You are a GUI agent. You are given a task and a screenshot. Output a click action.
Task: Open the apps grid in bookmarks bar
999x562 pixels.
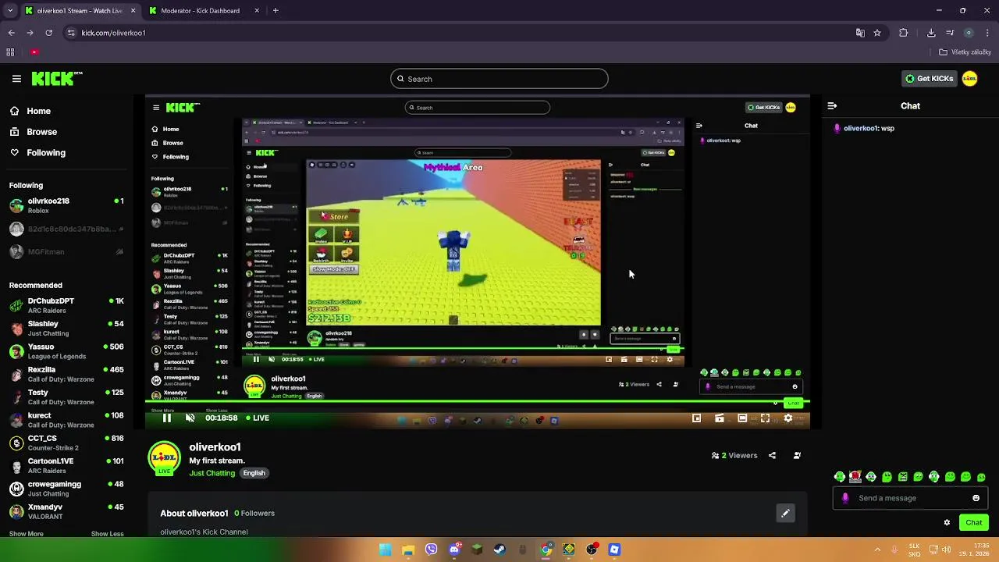coord(10,52)
